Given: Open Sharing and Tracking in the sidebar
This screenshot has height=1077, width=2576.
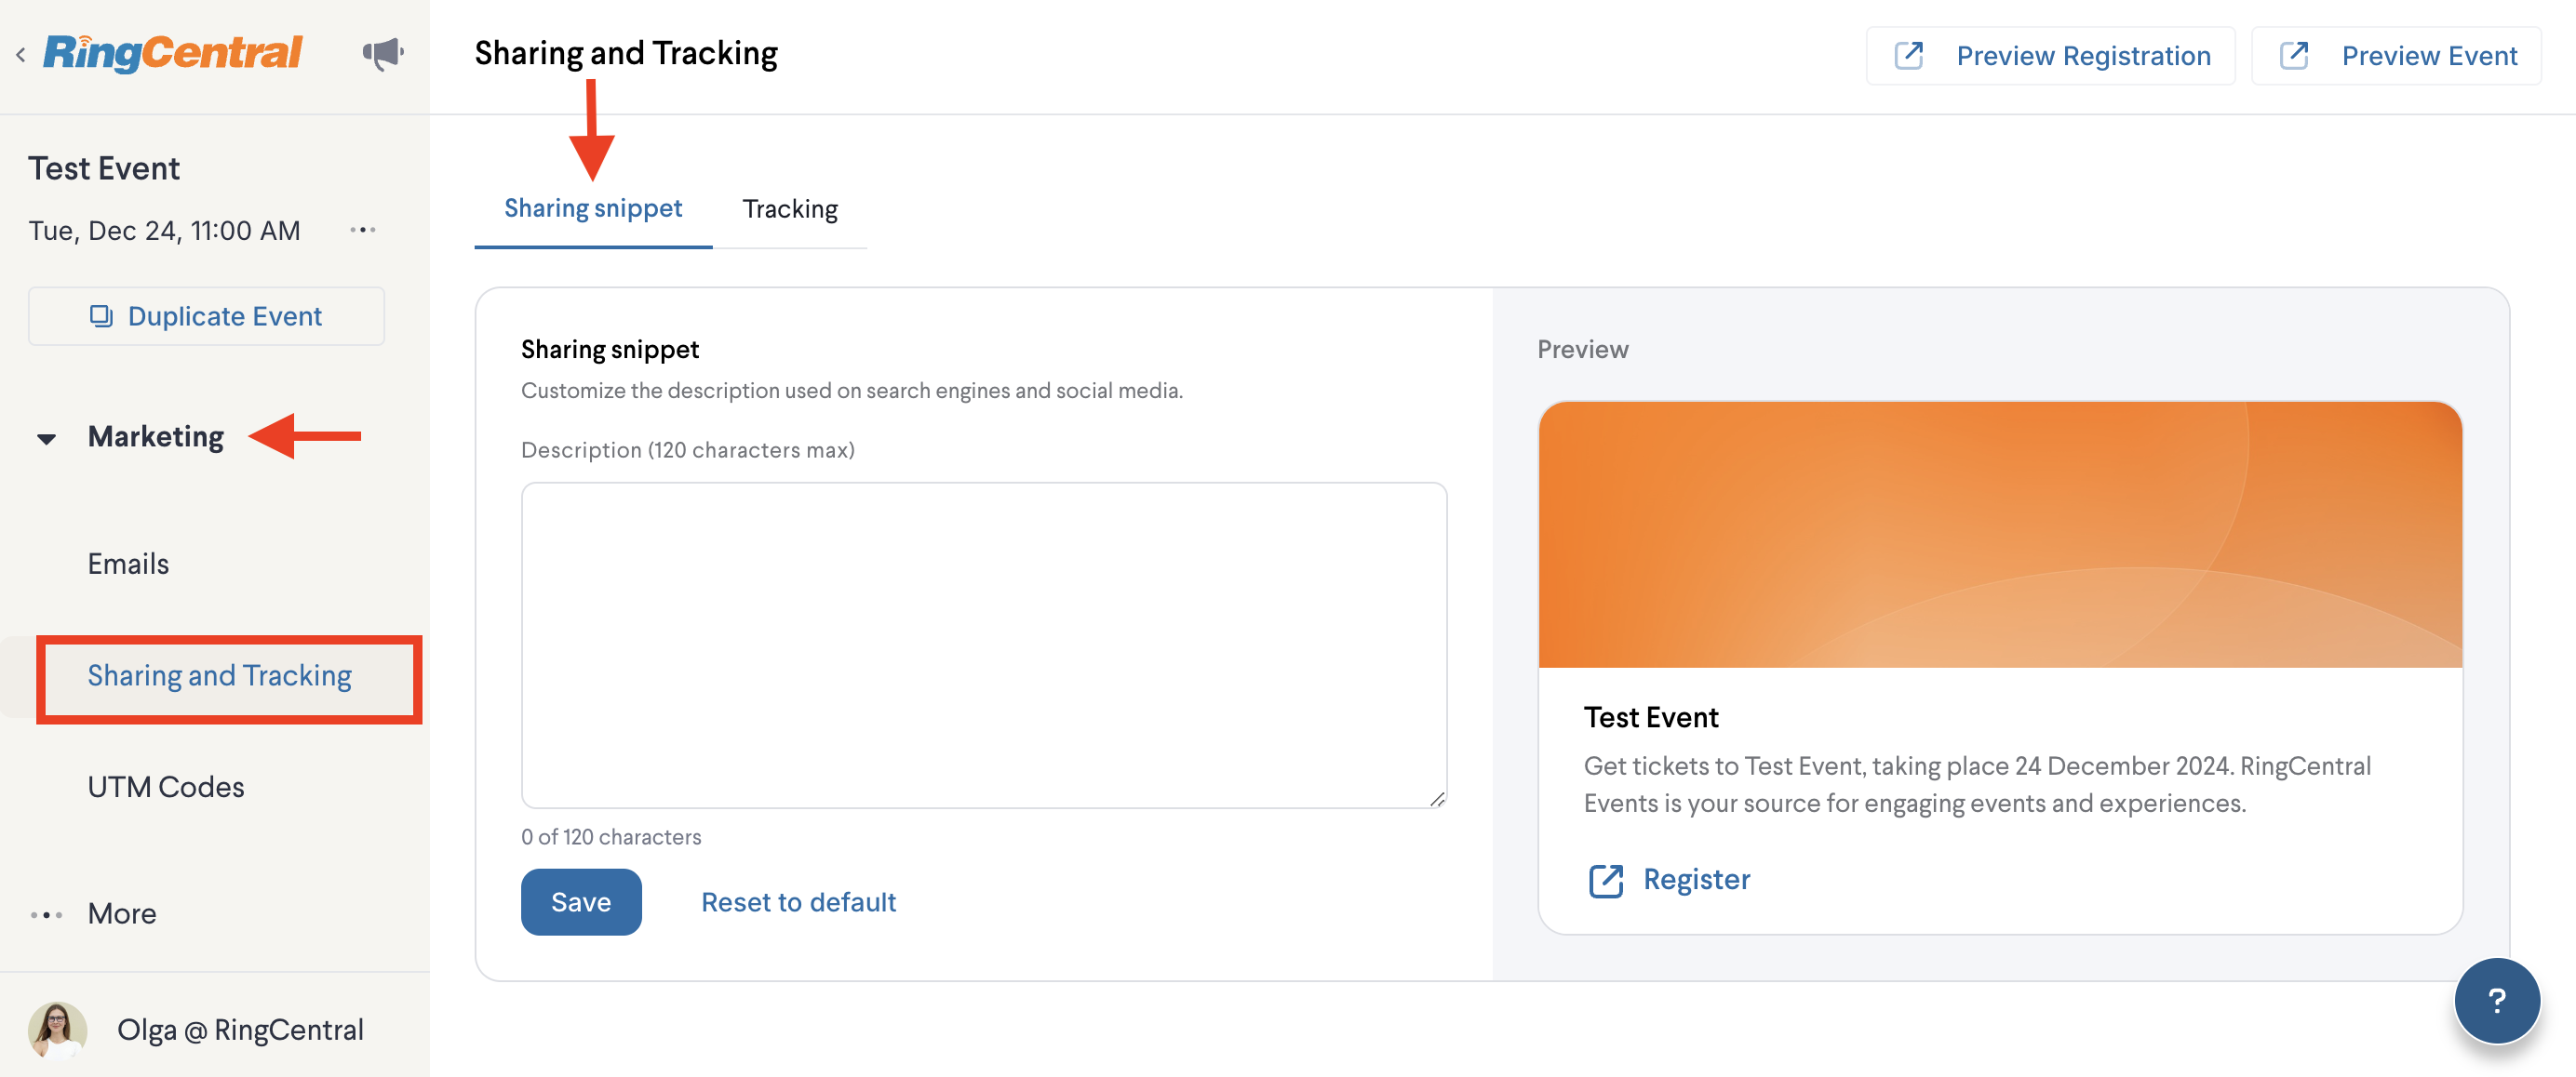Looking at the screenshot, I should (x=220, y=676).
